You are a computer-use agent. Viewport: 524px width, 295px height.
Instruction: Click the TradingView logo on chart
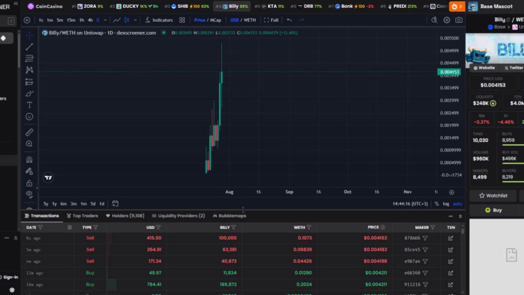pyautogui.click(x=48, y=178)
